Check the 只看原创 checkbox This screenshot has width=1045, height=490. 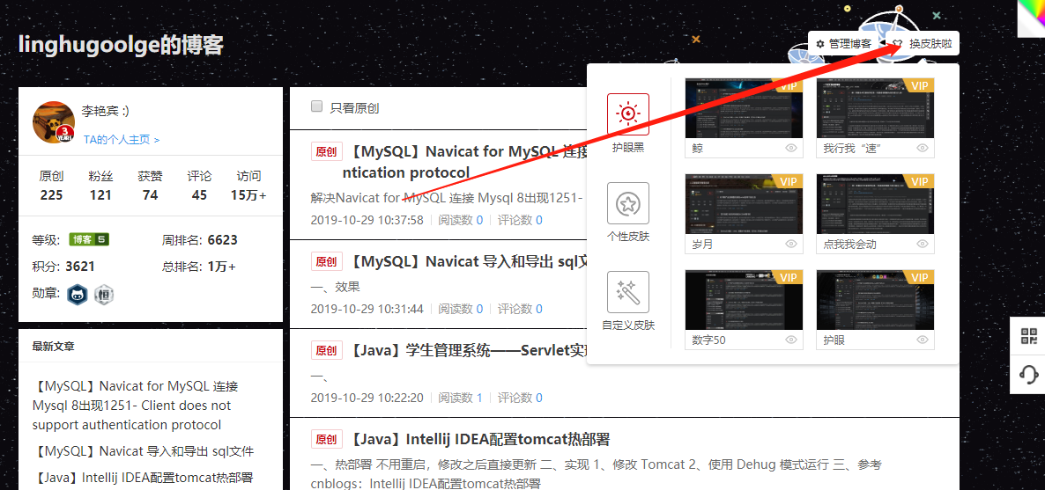[316, 106]
